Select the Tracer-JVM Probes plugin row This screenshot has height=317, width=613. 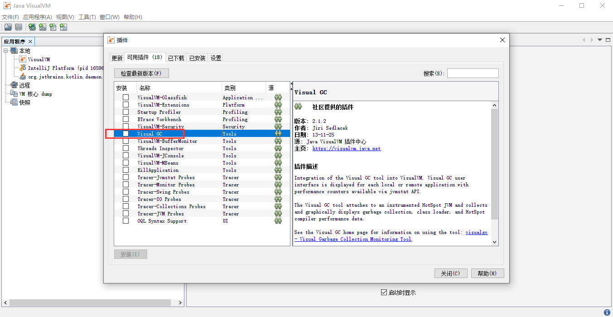pos(202,214)
